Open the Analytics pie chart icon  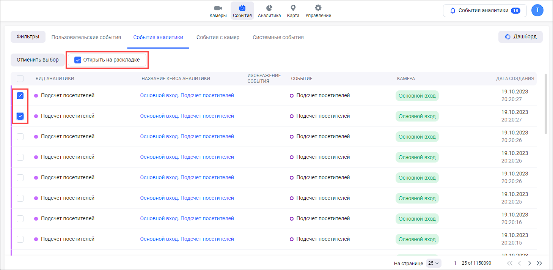tap(269, 8)
